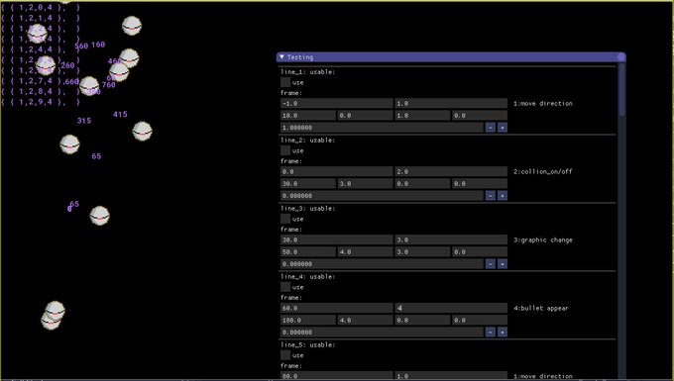Edit the line_4 field showing 4.0

365,320
